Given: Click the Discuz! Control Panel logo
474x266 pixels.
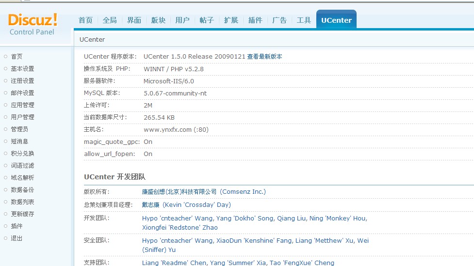Looking at the screenshot, I should coord(33,24).
